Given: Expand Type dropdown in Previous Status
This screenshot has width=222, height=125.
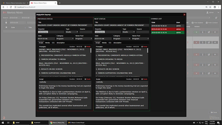Looking at the screenshot, I should [x=71, y=32].
